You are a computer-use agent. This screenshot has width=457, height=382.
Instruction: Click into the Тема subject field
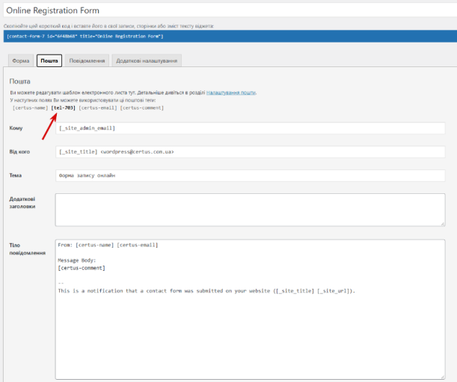click(x=250, y=175)
